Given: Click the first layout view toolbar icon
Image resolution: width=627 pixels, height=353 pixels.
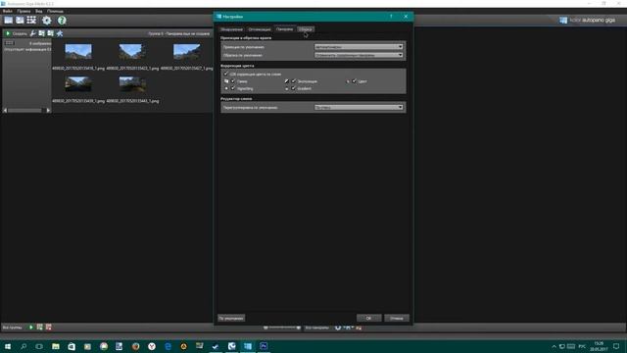Looking at the screenshot, I should (9, 20).
